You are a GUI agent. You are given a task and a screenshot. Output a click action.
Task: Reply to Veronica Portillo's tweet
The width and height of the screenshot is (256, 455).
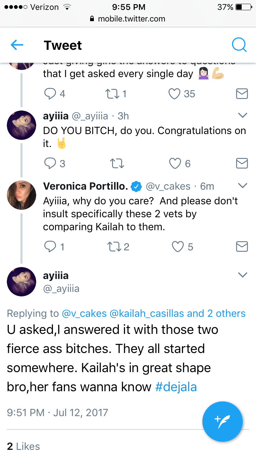pyautogui.click(x=54, y=247)
